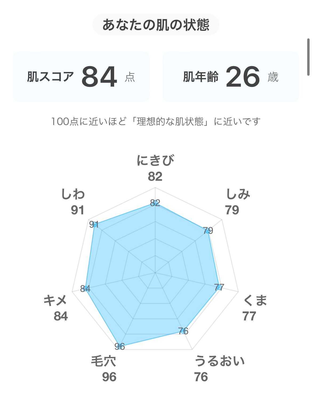Viewport: 312px width, 398px height.
Task: Click the radar data point marked 82
Action: 155,203
